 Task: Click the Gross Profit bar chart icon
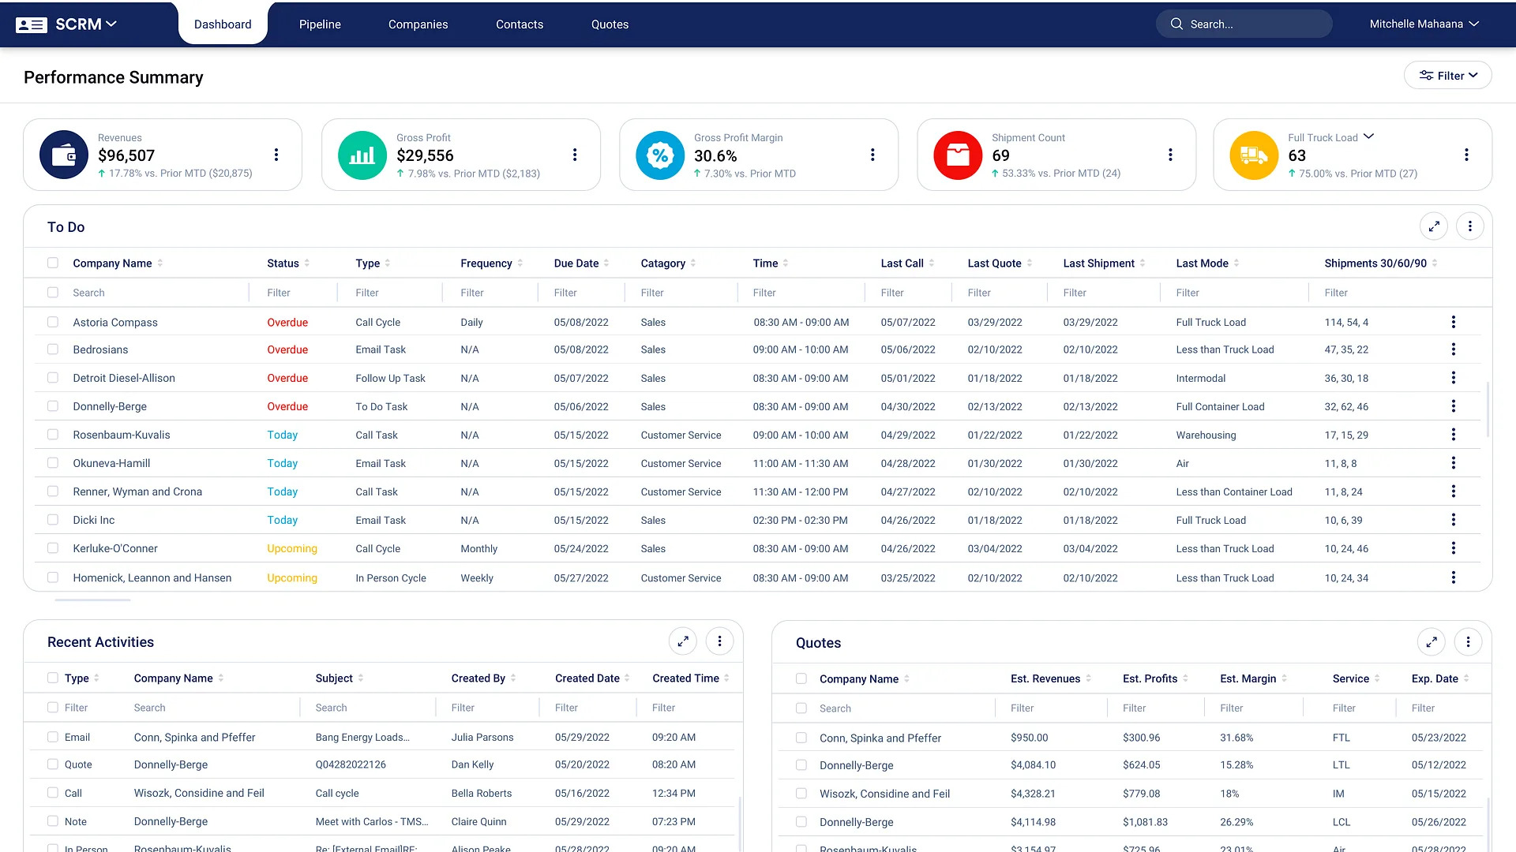362,155
